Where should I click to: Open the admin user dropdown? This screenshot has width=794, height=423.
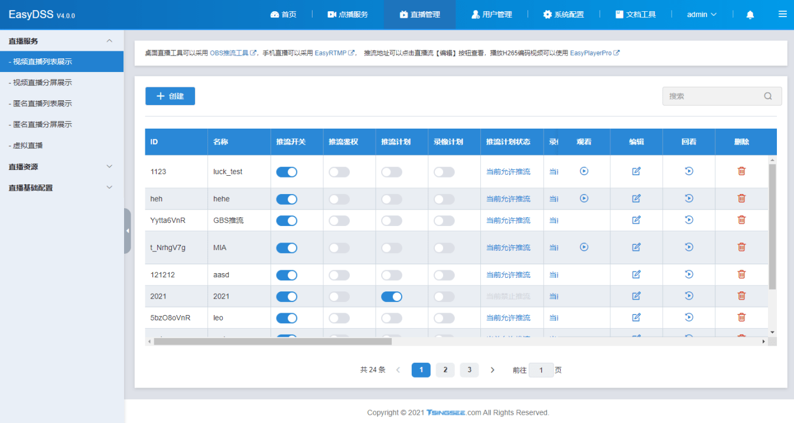point(701,15)
